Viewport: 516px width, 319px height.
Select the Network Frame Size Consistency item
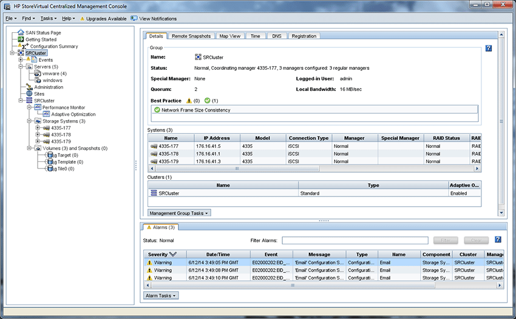pyautogui.click(x=314, y=110)
